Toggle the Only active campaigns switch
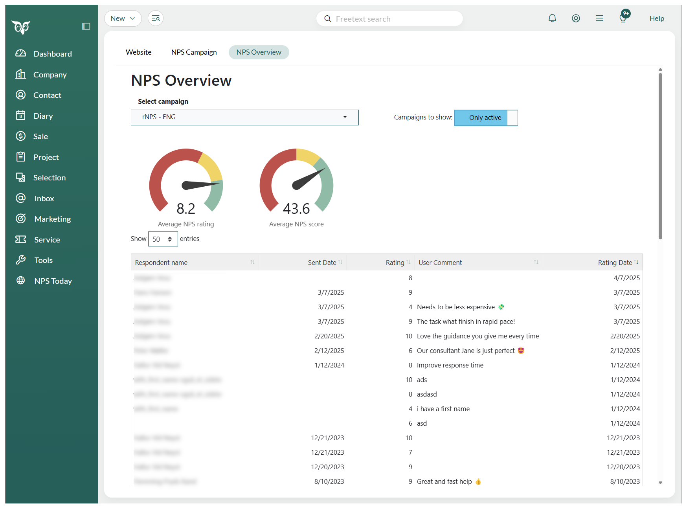The width and height of the screenshot is (685, 507). coord(486,118)
